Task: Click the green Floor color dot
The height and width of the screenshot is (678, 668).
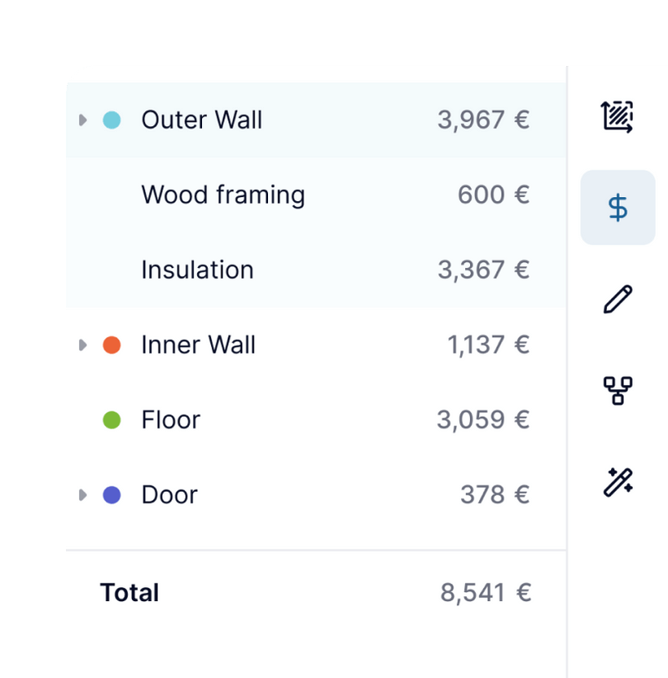Action: click(112, 420)
